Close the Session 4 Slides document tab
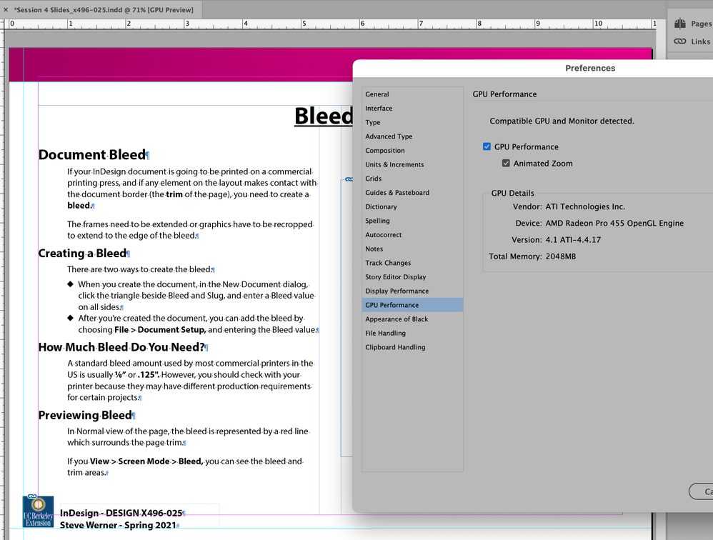 7,9
